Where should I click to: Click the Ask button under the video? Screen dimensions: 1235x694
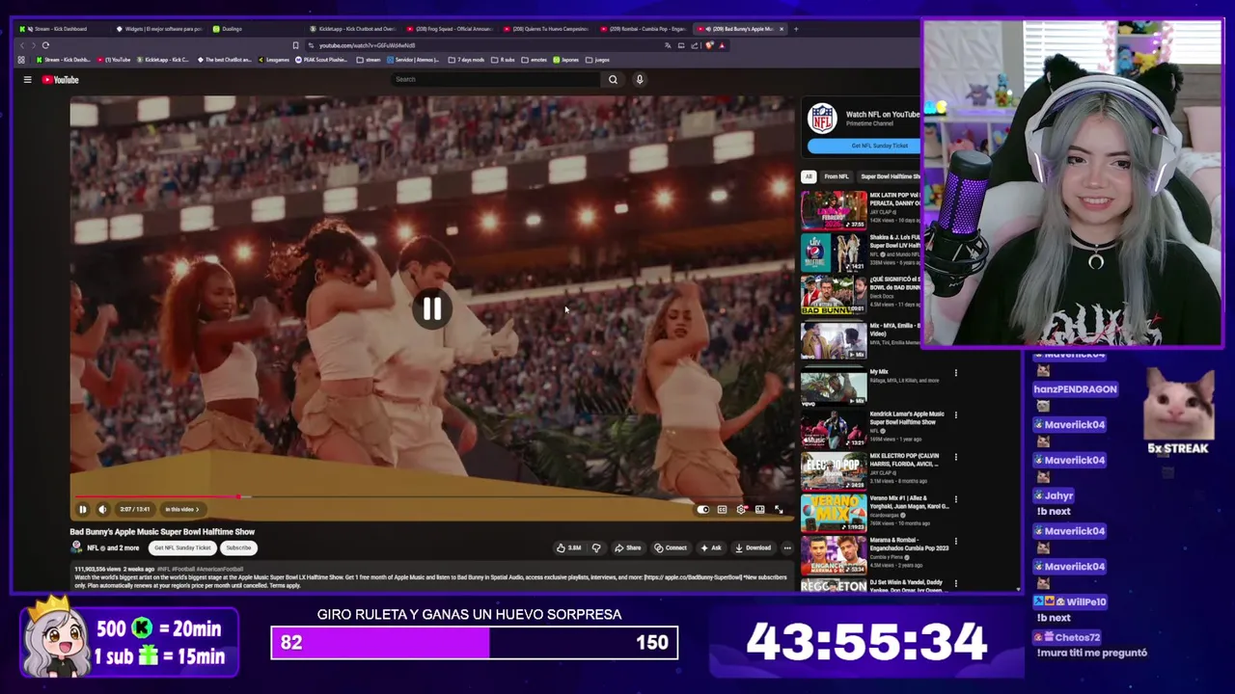(711, 547)
